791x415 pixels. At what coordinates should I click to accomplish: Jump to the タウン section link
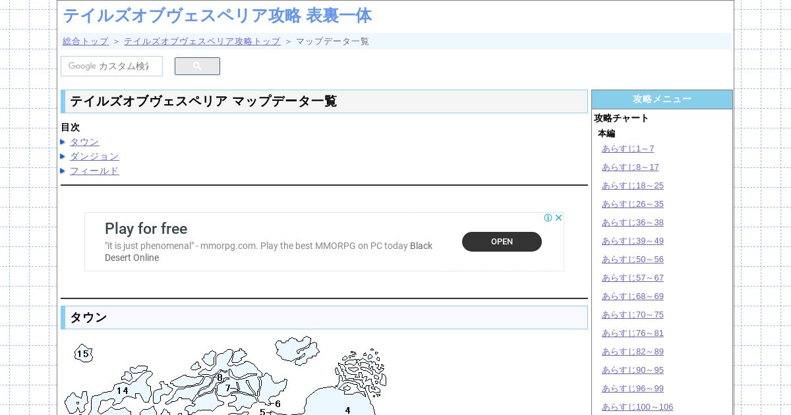84,142
